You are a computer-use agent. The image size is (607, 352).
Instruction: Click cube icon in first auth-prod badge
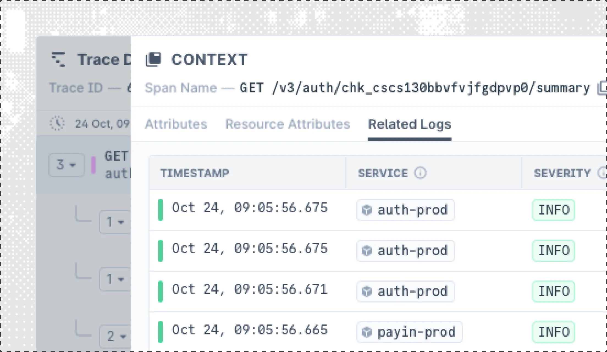coord(367,210)
